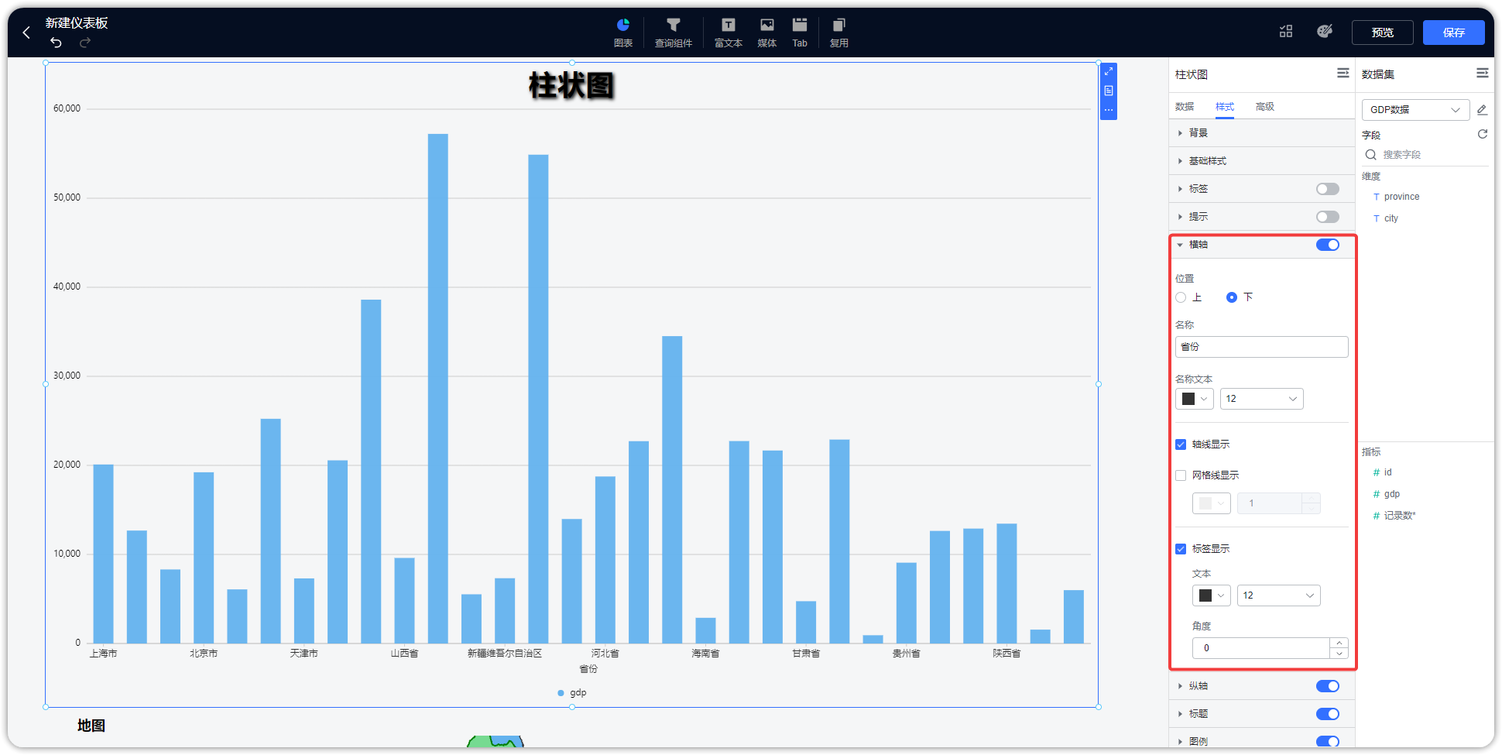
Task: Open the GDP数据 dataset dropdown
Action: [1415, 110]
